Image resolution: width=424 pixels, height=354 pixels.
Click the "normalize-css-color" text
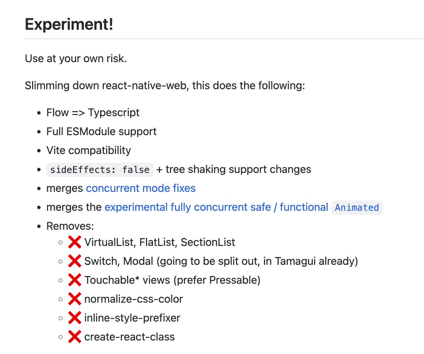coord(134,299)
